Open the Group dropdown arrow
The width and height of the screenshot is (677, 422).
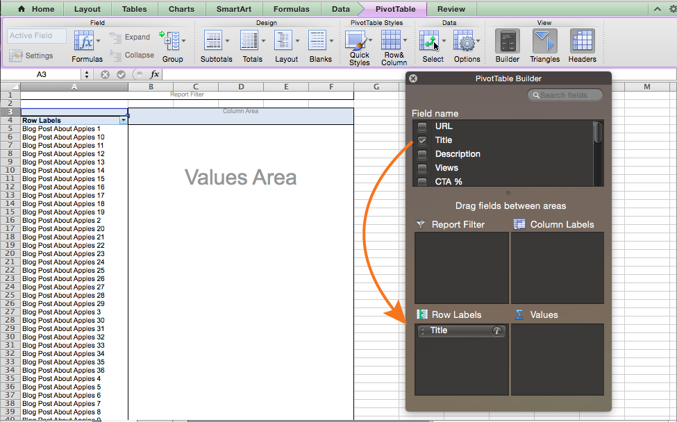183,41
